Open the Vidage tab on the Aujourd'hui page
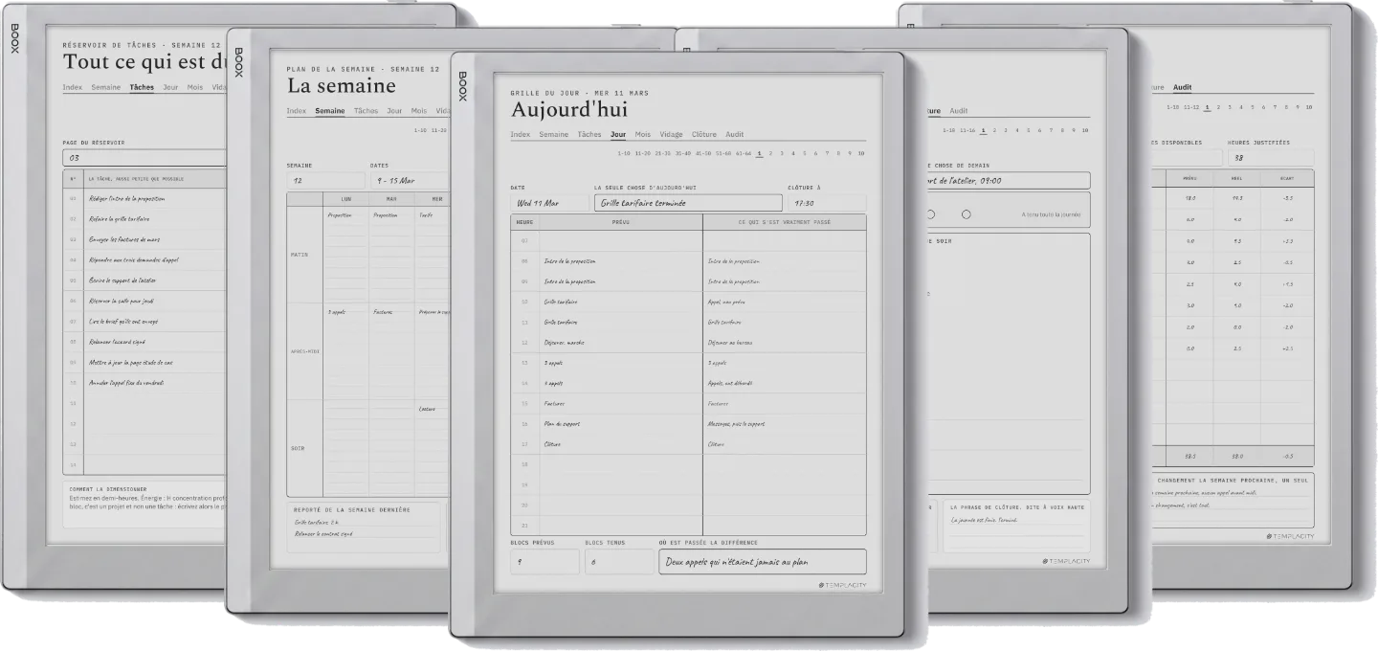This screenshot has height=651, width=1378. 671,134
